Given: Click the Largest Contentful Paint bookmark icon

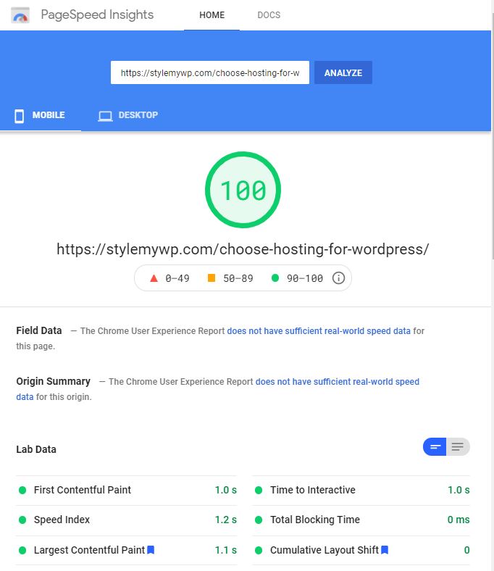Looking at the screenshot, I should tap(151, 549).
